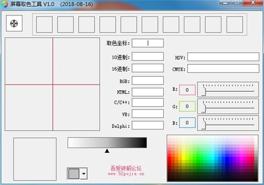Screen dimensions: 264x185
Task: Click the C/C++ color value field
Action: (148, 102)
